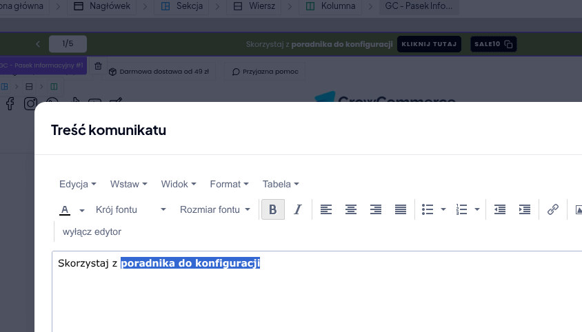This screenshot has width=582, height=332.
Task: Decrease the text indent
Action: pos(500,209)
